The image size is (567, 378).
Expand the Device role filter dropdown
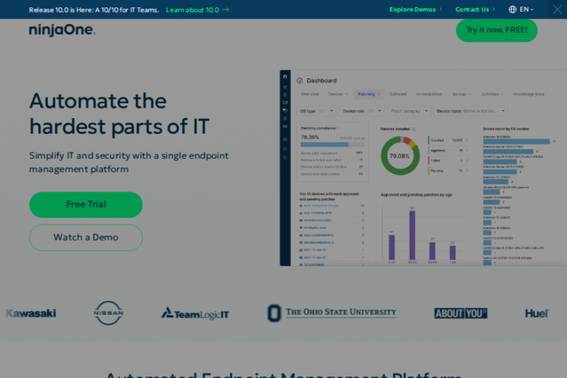click(362, 111)
